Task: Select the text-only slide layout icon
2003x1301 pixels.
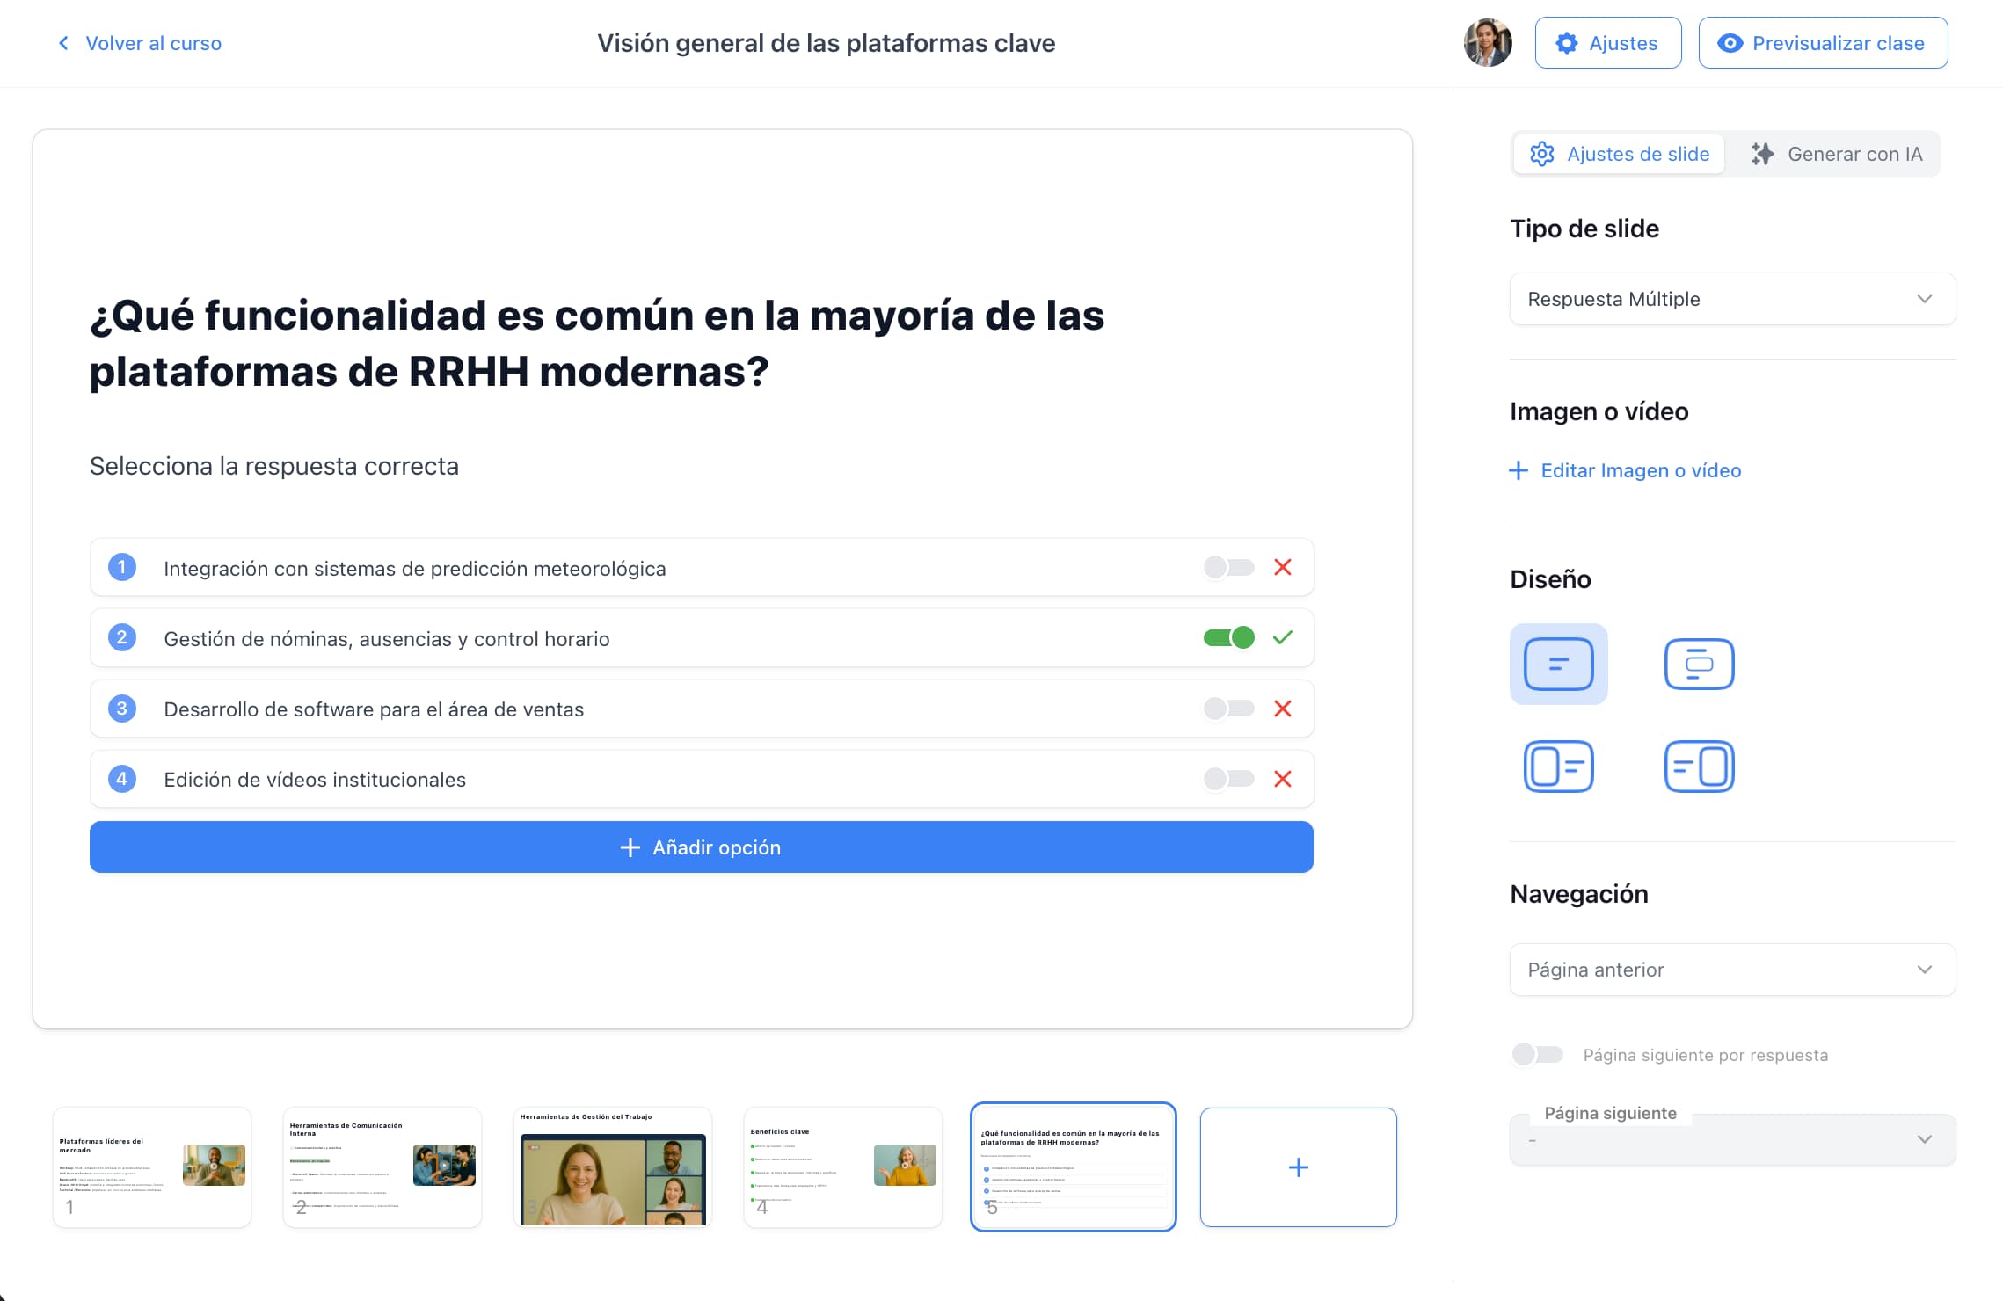Action: click(1558, 665)
